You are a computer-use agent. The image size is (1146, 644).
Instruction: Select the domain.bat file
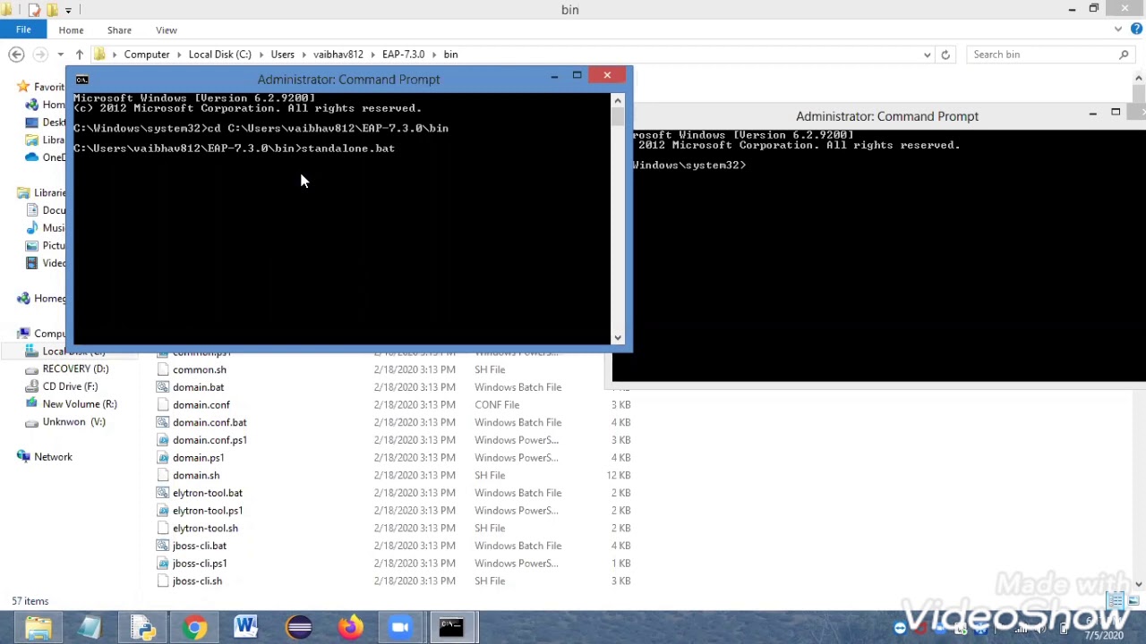[198, 387]
